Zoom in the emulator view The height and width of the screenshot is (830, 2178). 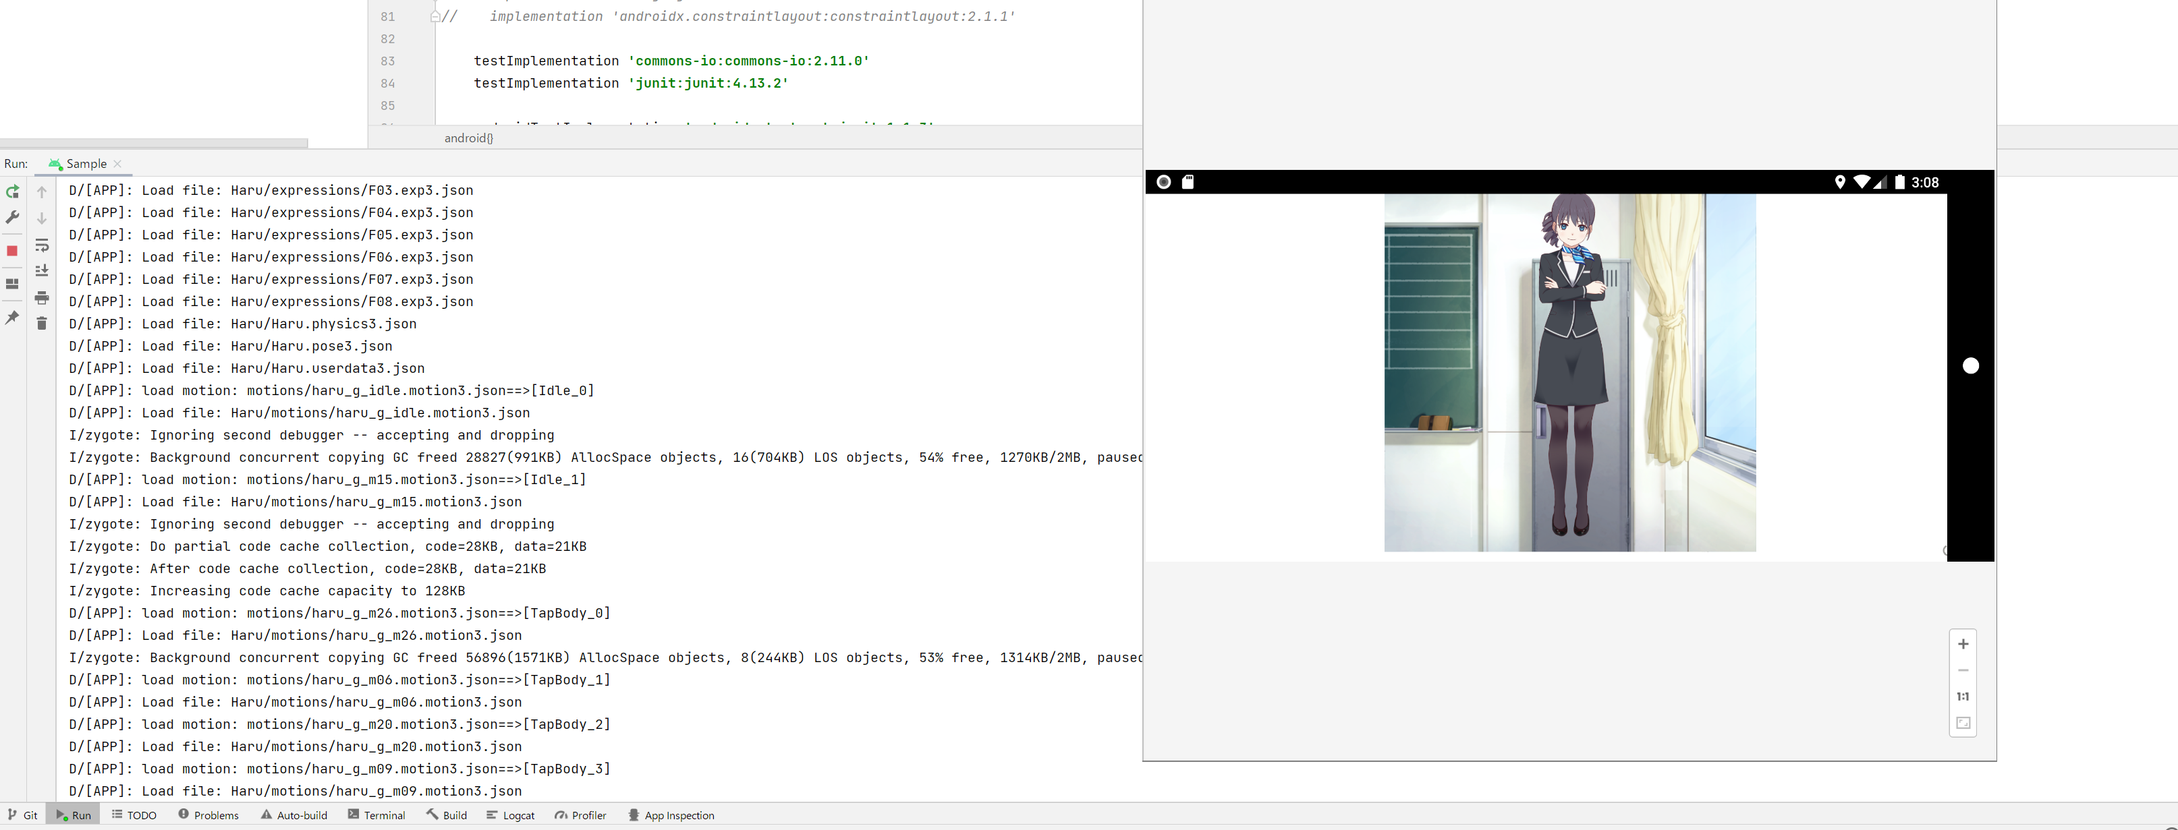(x=1963, y=644)
